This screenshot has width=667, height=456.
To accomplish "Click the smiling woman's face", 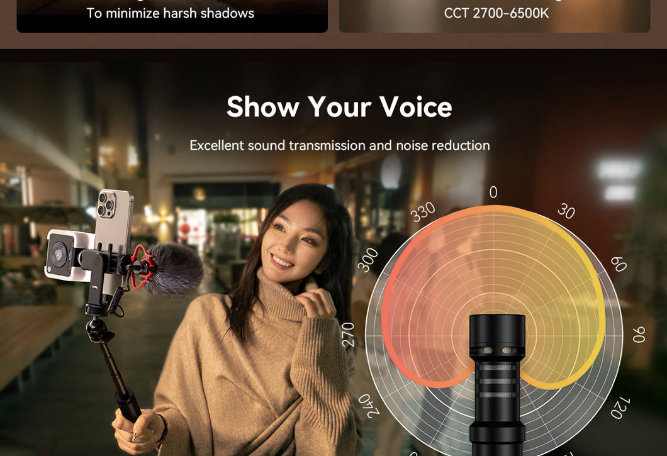I will point(293,240).
